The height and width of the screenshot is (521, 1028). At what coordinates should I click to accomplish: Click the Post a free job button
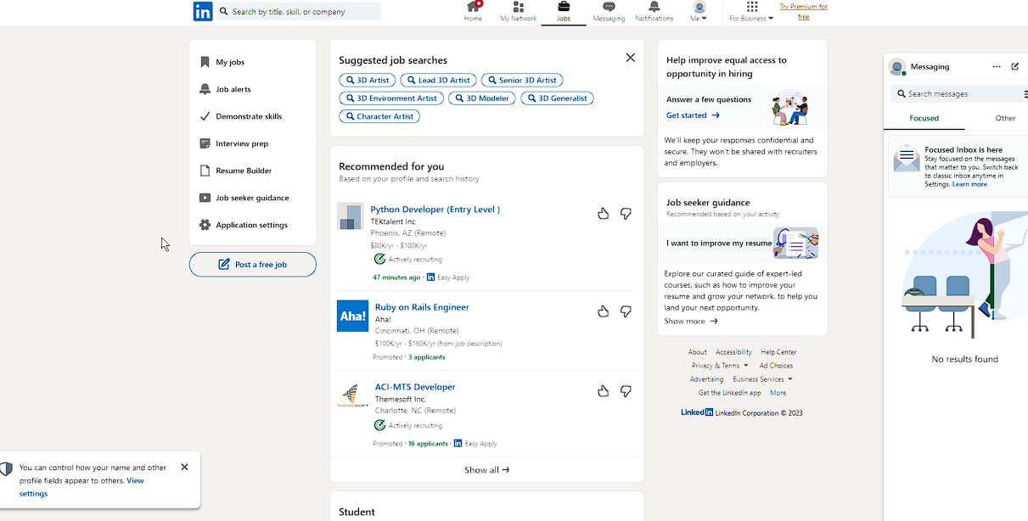[253, 265]
